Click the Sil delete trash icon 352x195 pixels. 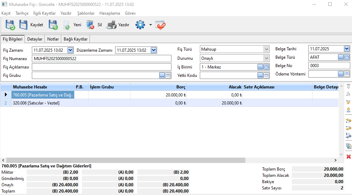90,25
